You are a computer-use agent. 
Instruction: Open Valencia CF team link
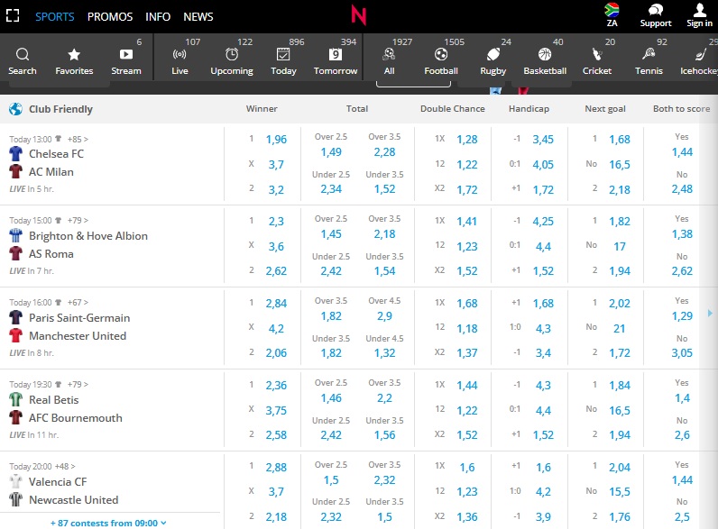pyautogui.click(x=58, y=482)
